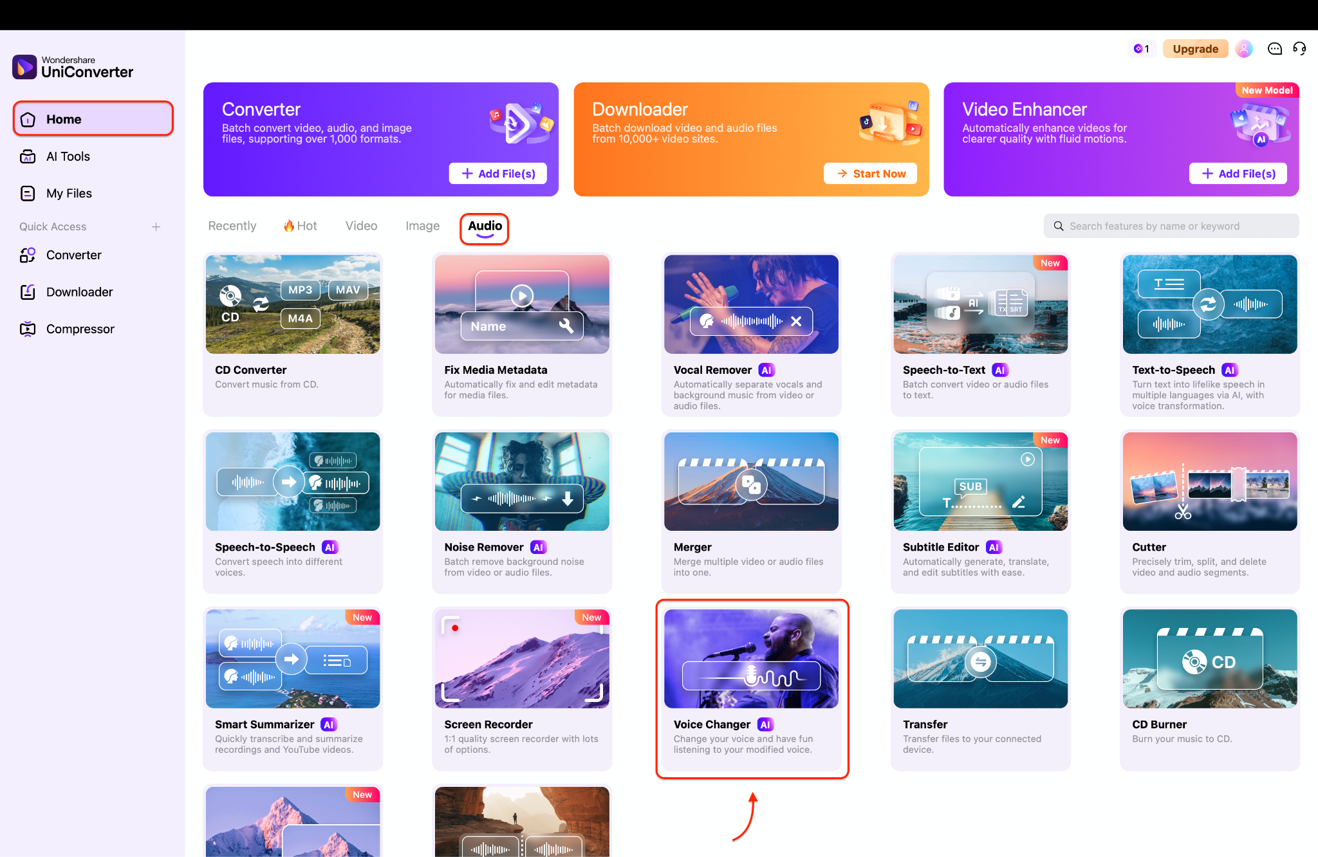Click Add File(s) in Video Enhancer banner
Viewport: 1318px width, 857px height.
coord(1238,174)
